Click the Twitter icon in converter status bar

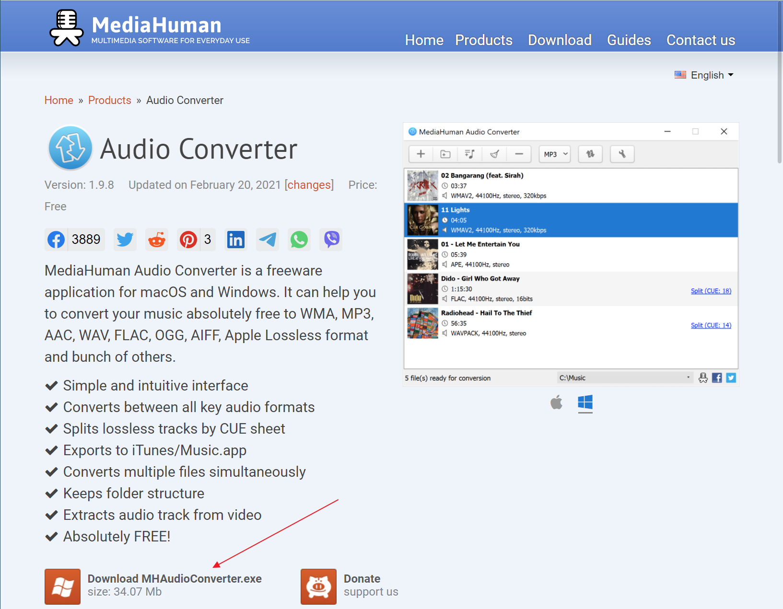click(731, 378)
